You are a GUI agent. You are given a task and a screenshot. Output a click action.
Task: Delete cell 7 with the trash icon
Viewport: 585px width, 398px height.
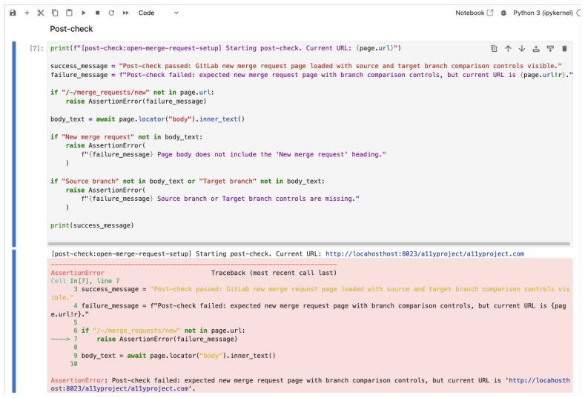(564, 48)
